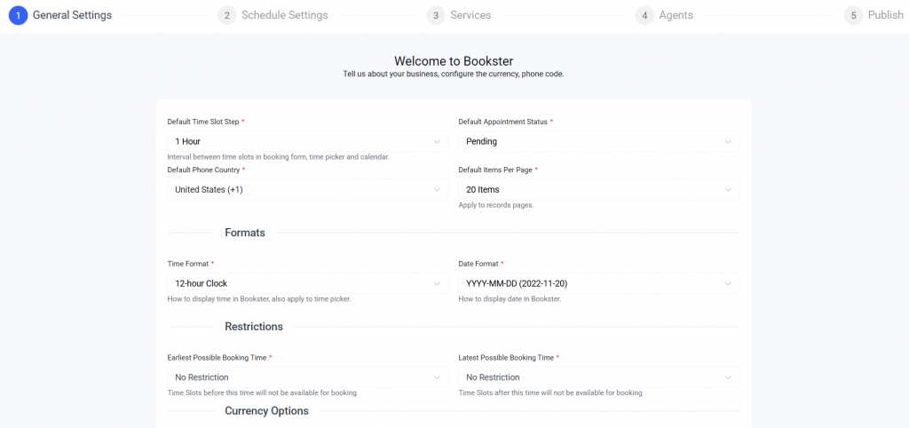
Task: Click the chevron in the 1 Hour field
Action: pyautogui.click(x=437, y=141)
